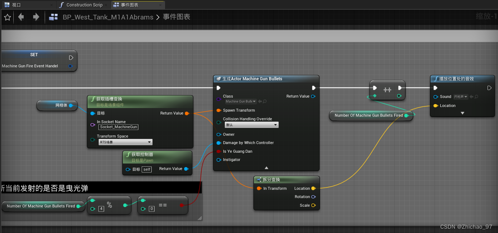
Task: Click the favorite star icon in toolbar
Action: pos(8,17)
